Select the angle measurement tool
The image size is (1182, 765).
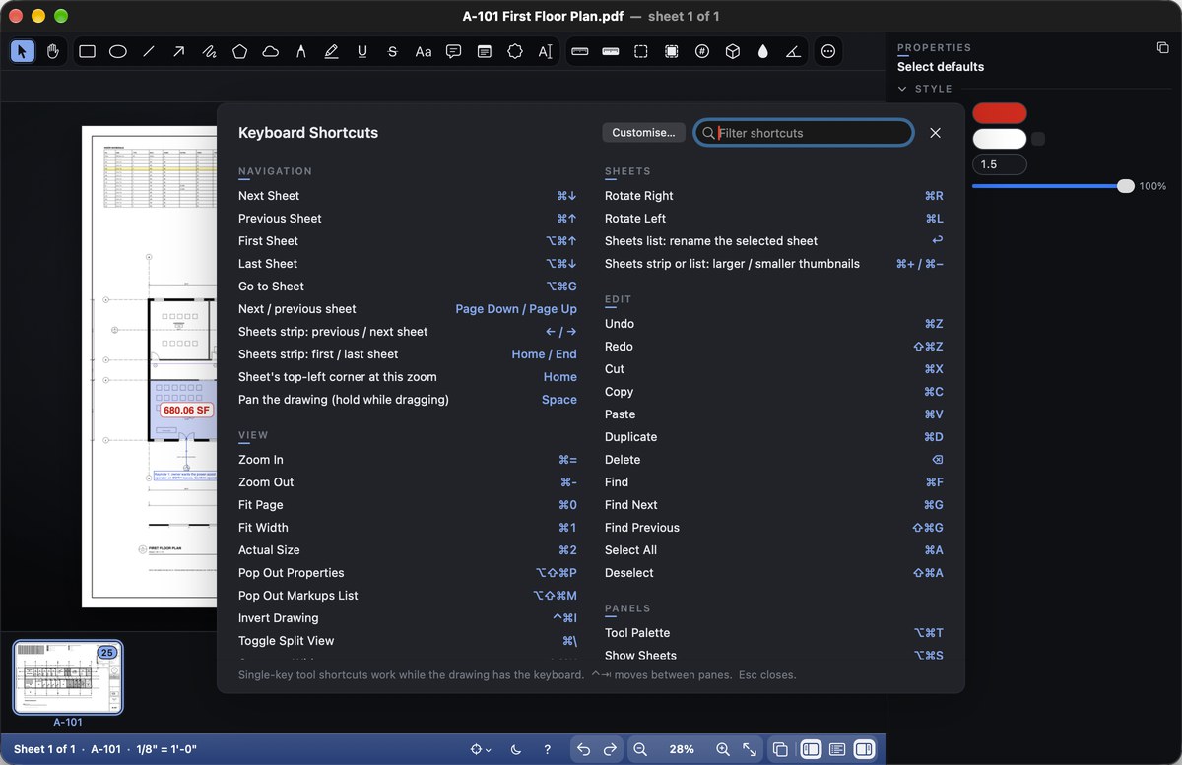tap(794, 51)
